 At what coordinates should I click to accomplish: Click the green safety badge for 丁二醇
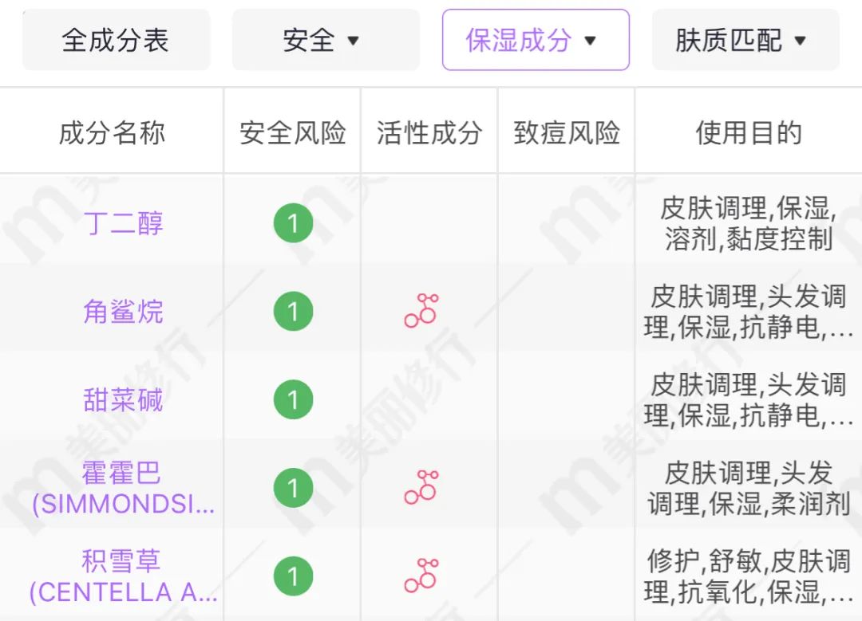pyautogui.click(x=293, y=223)
